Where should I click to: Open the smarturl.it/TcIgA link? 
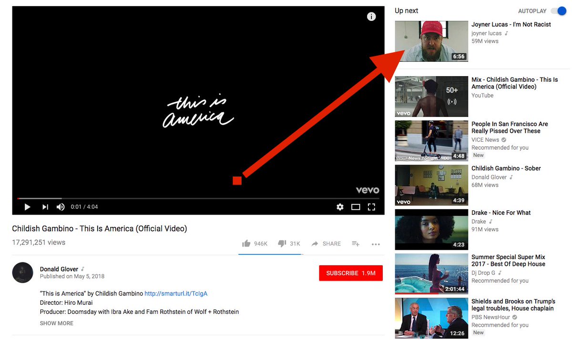click(x=176, y=293)
